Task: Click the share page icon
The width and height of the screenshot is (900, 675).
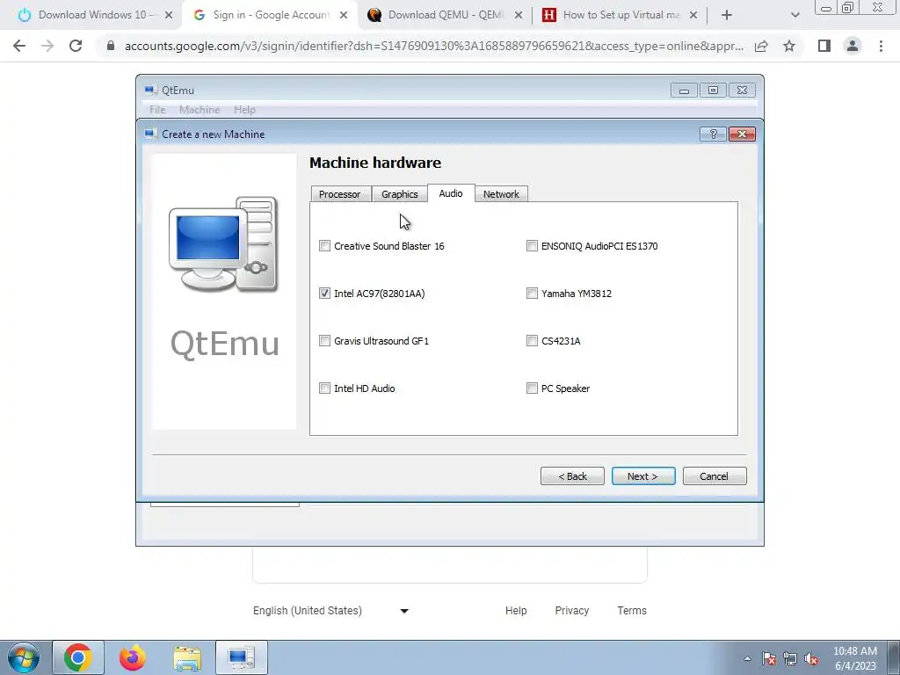Action: coord(761,46)
